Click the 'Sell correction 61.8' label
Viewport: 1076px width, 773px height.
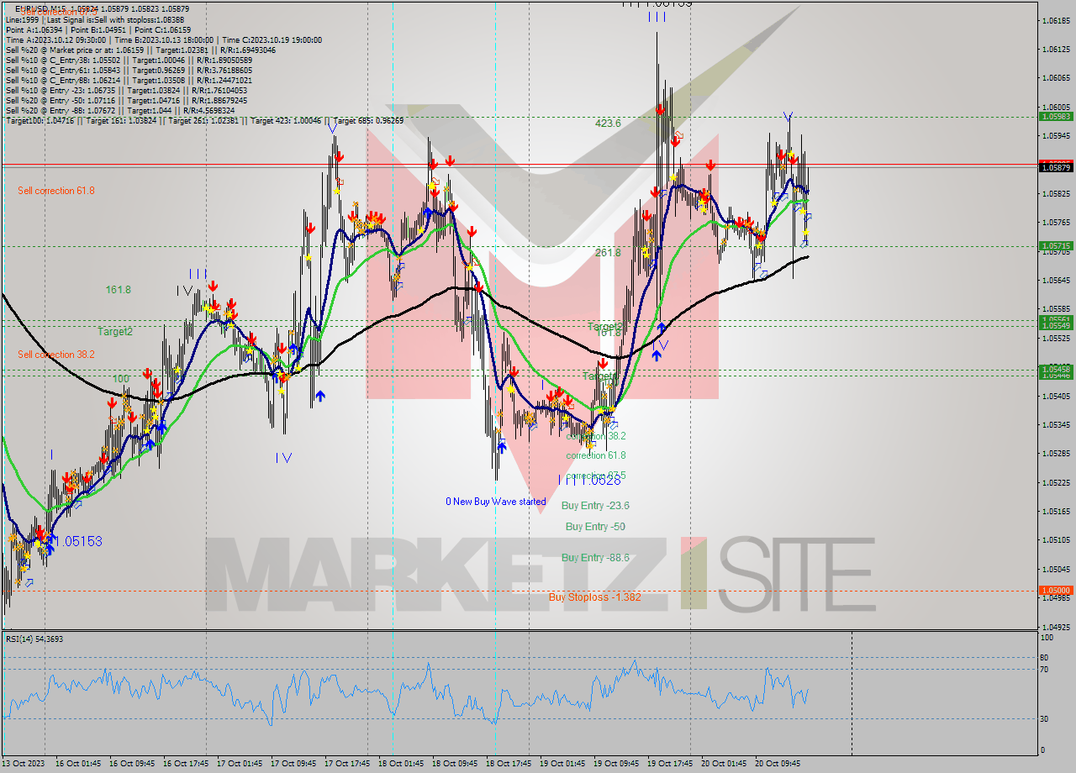tap(56, 191)
